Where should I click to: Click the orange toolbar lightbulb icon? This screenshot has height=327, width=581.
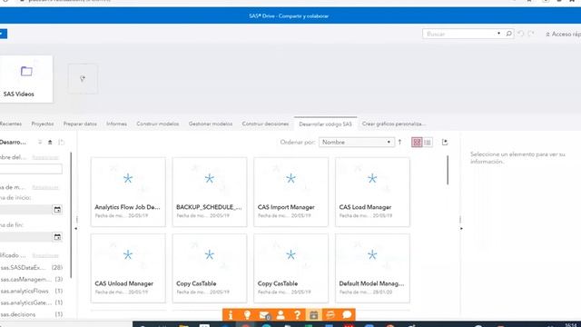[x=247, y=315]
